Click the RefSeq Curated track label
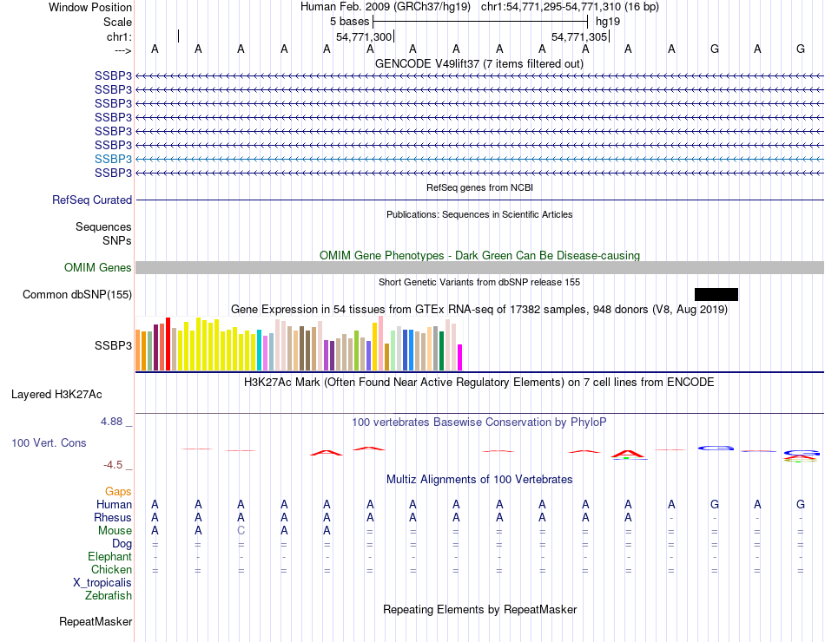The height and width of the screenshot is (642, 825). coord(91,200)
